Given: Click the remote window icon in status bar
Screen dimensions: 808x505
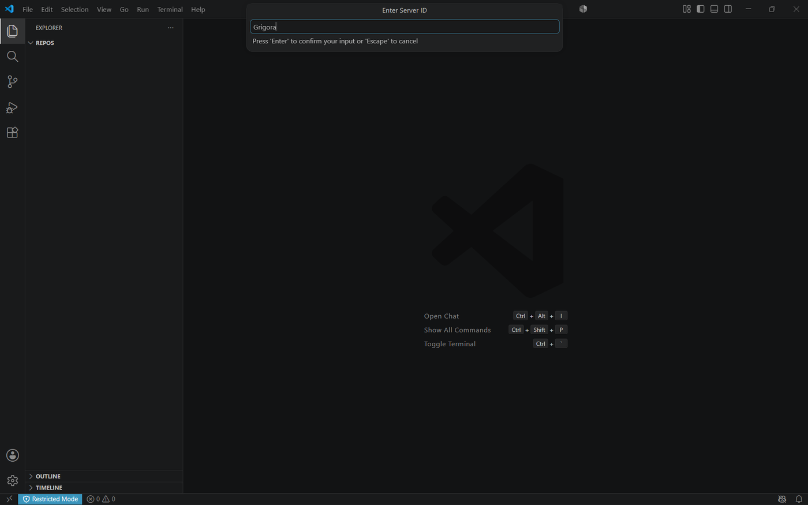Looking at the screenshot, I should point(9,499).
